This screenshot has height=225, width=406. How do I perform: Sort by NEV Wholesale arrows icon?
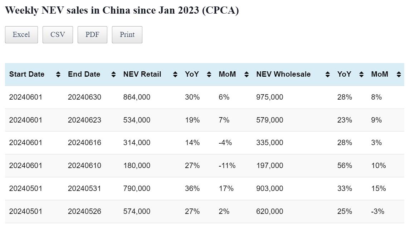[x=327, y=75]
